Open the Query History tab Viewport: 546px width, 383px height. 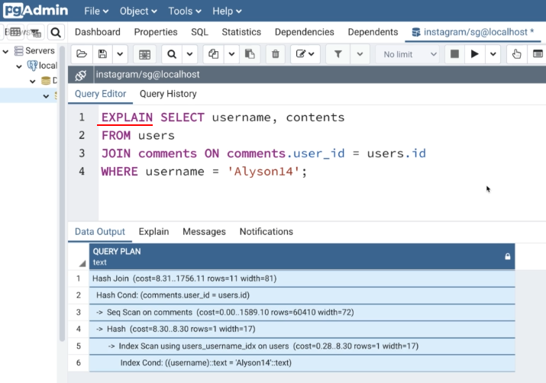[168, 94]
